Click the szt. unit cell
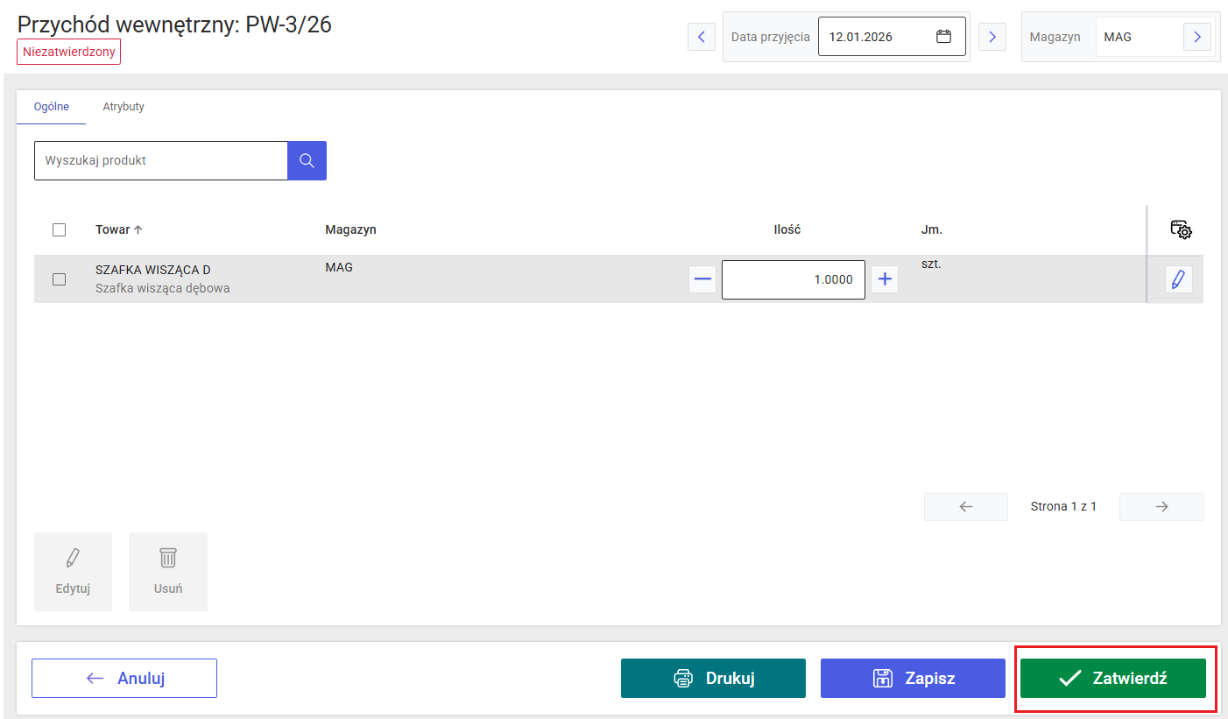 [x=931, y=263]
